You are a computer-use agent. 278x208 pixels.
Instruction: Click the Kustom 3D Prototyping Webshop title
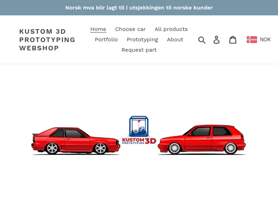[47, 40]
